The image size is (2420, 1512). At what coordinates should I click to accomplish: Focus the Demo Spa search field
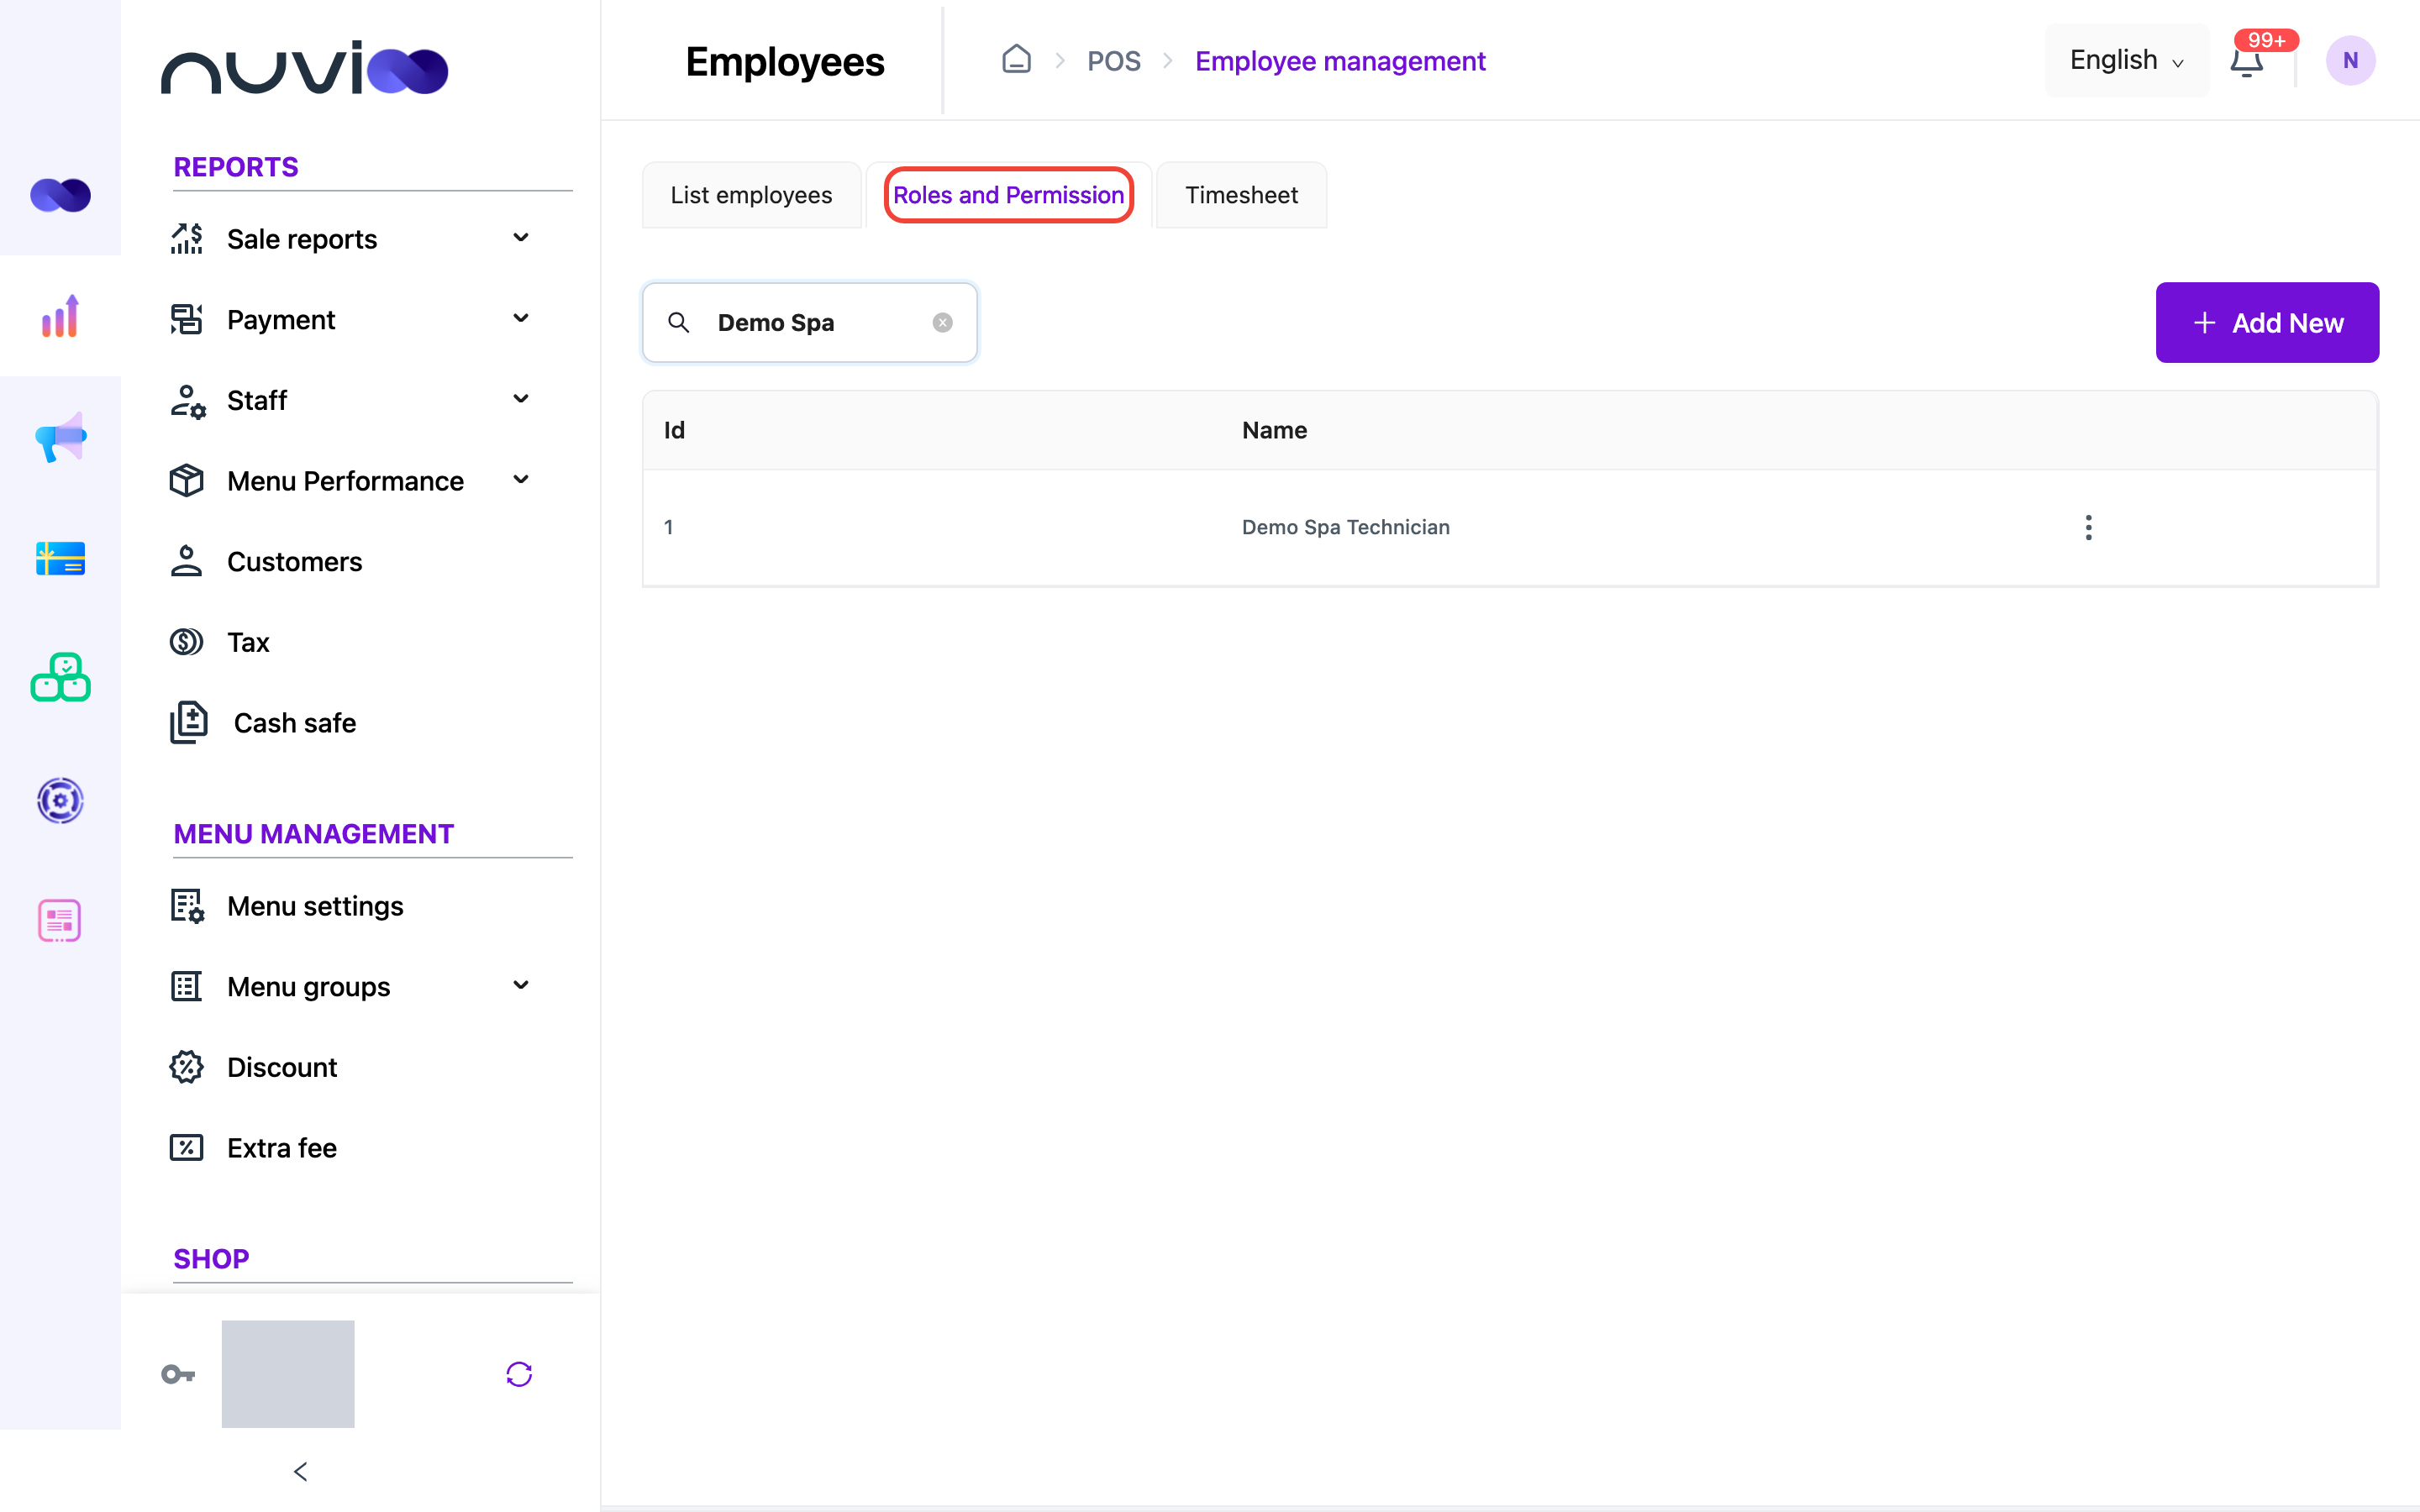click(810, 322)
